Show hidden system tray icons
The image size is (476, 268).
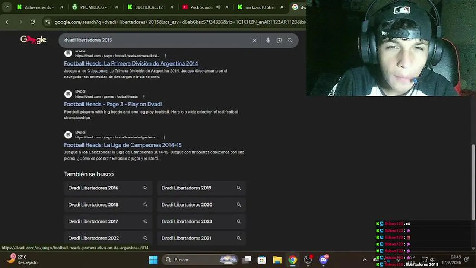[365, 260]
